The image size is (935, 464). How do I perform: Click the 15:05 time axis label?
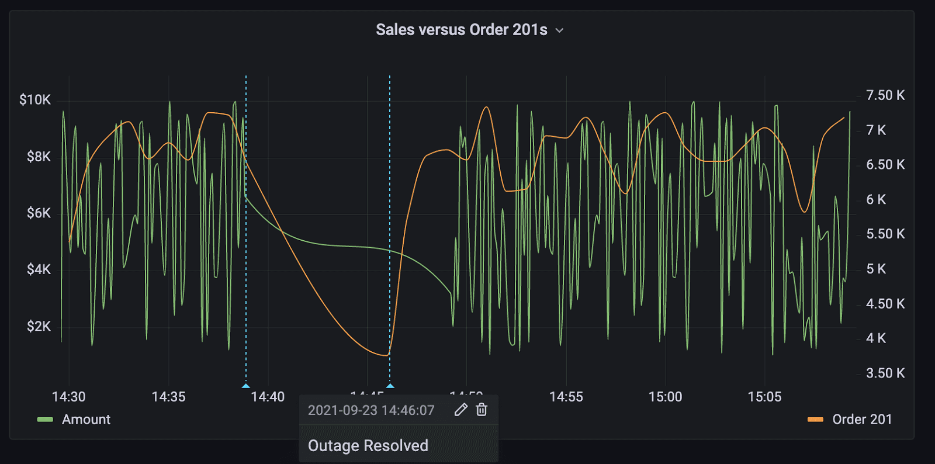pyautogui.click(x=764, y=397)
